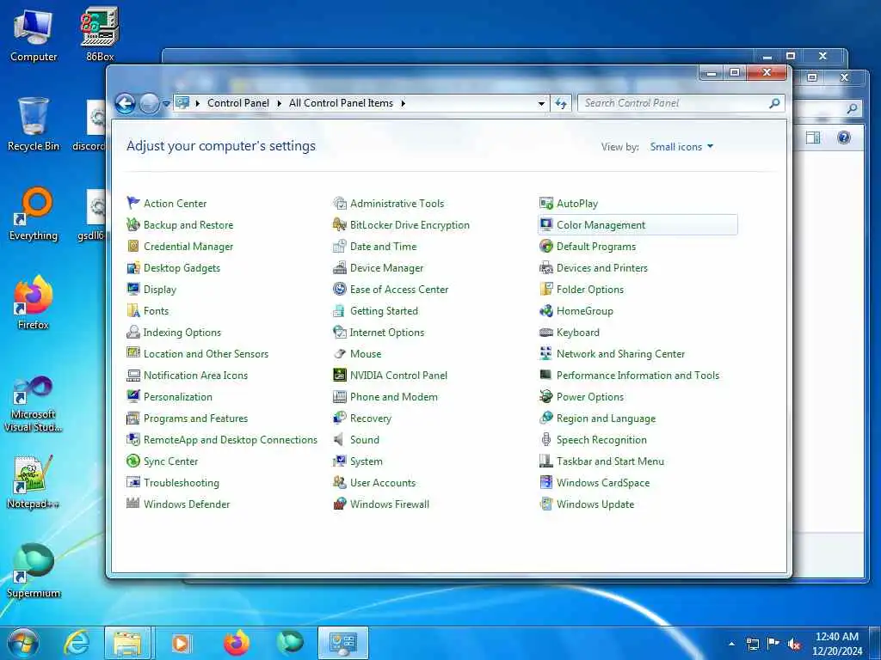
Task: Click Help button in the background window
Action: pyautogui.click(x=843, y=137)
